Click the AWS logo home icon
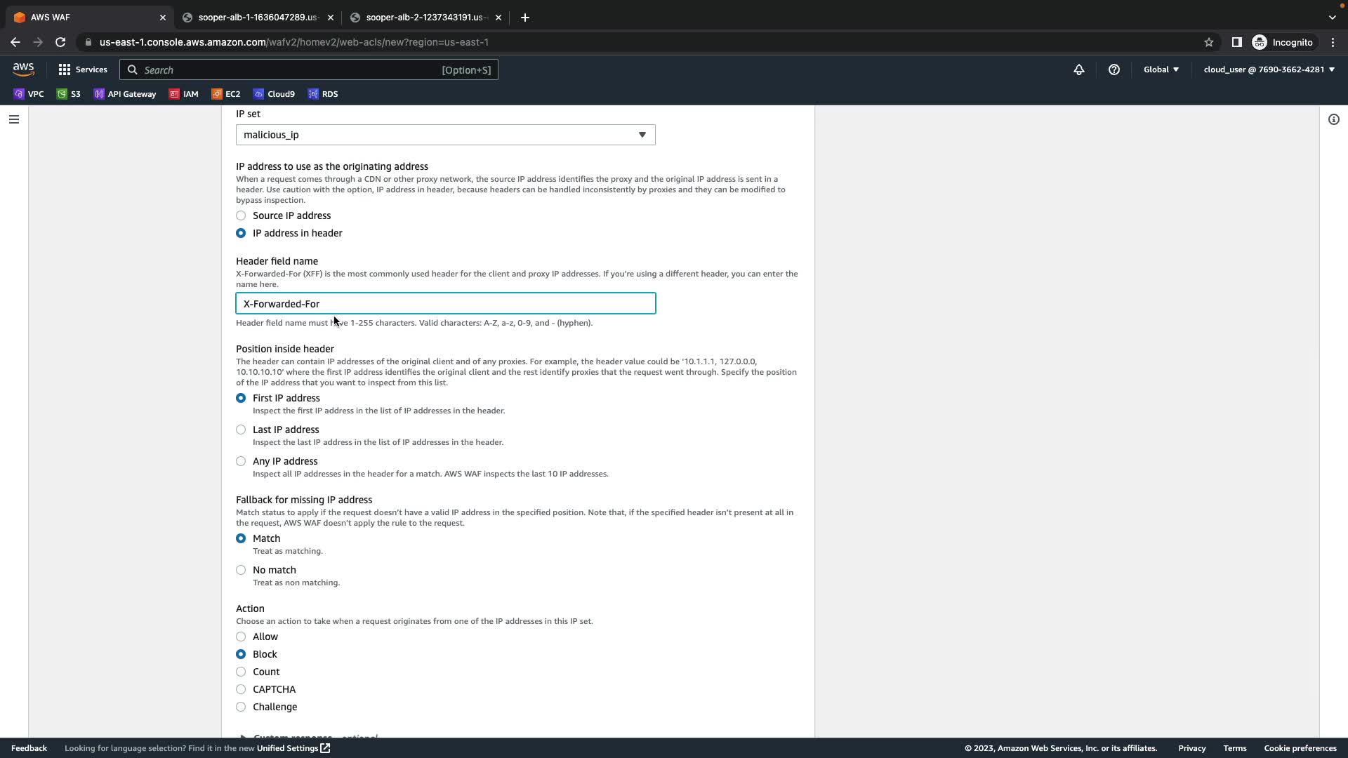 (x=23, y=69)
